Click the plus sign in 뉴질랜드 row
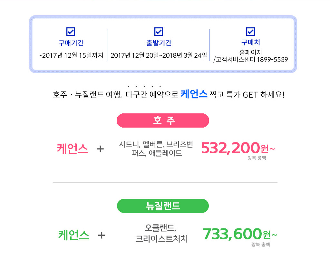 102,235
